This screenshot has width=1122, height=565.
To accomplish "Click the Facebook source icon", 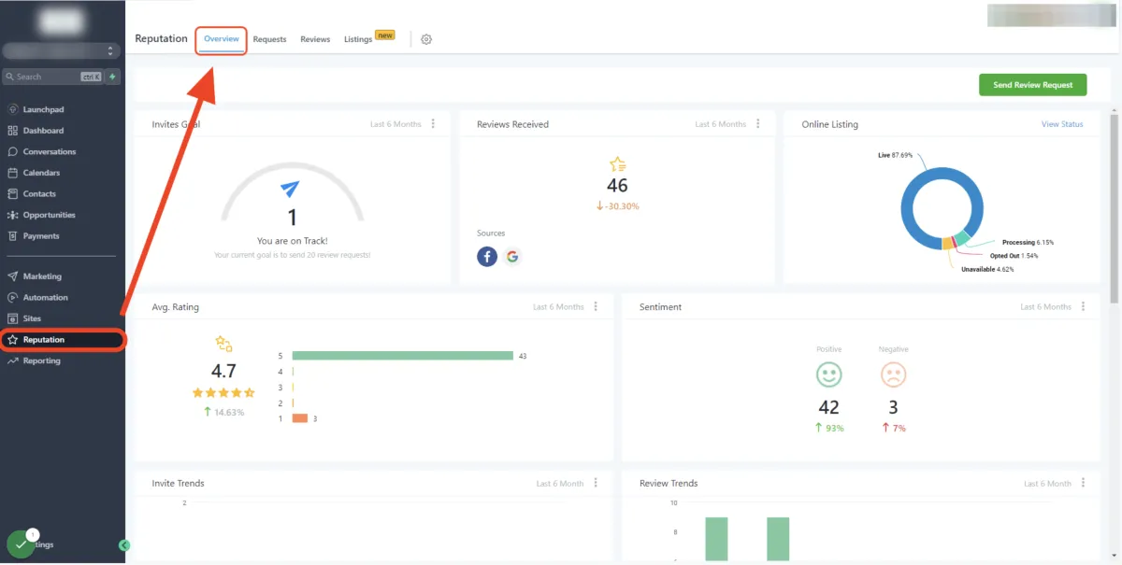I will click(x=487, y=257).
